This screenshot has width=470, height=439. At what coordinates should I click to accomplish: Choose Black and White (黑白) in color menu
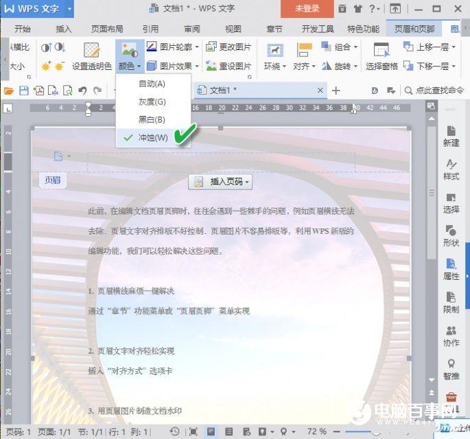pos(153,120)
